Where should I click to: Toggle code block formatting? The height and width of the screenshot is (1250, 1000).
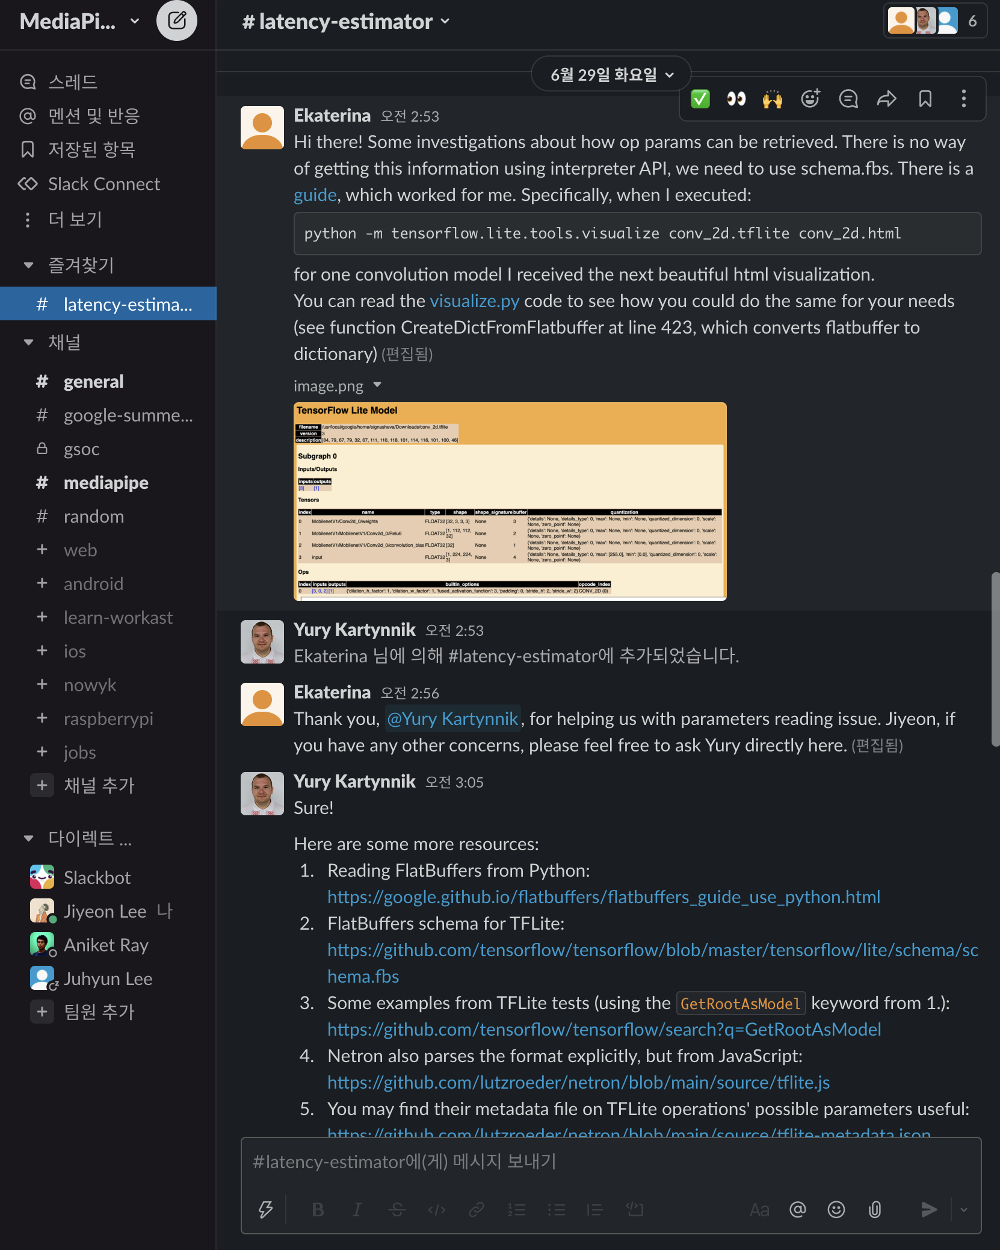[x=634, y=1210]
